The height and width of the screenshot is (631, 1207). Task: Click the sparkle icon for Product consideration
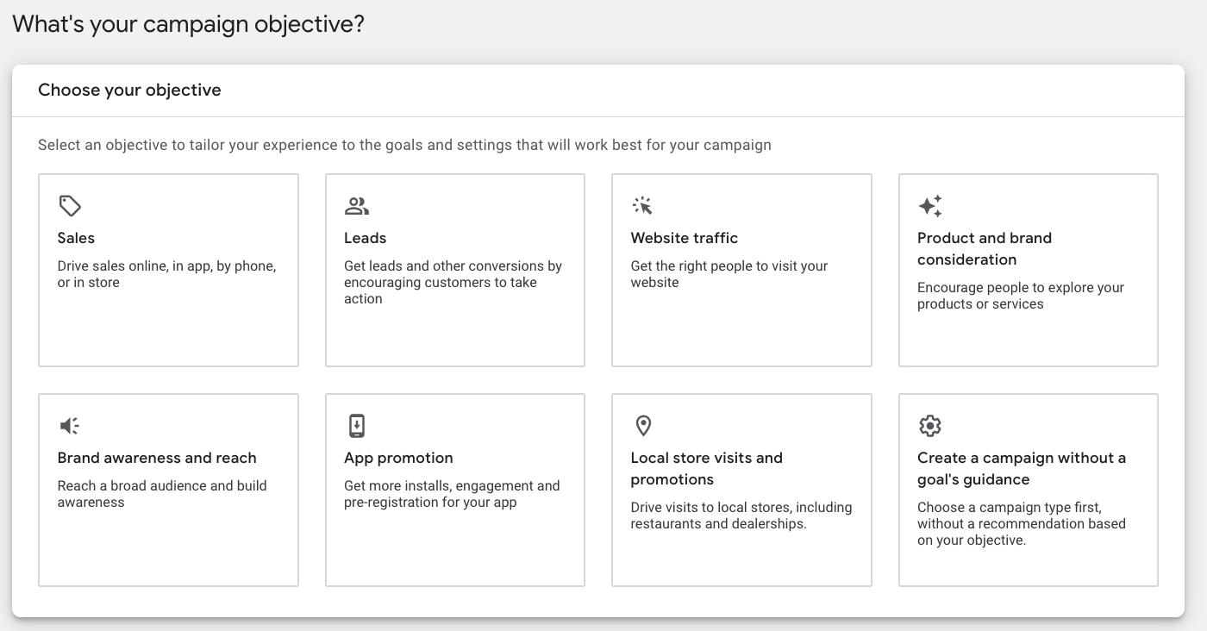[x=929, y=206]
